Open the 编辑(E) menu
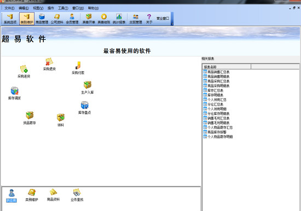 click(24, 8)
